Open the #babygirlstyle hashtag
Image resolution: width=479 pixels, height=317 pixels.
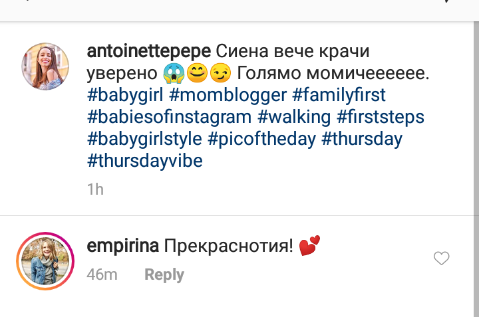[x=144, y=139]
